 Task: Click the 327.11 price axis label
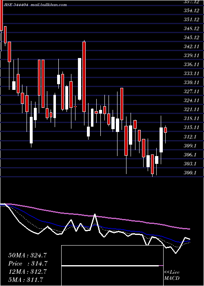pos(191,92)
